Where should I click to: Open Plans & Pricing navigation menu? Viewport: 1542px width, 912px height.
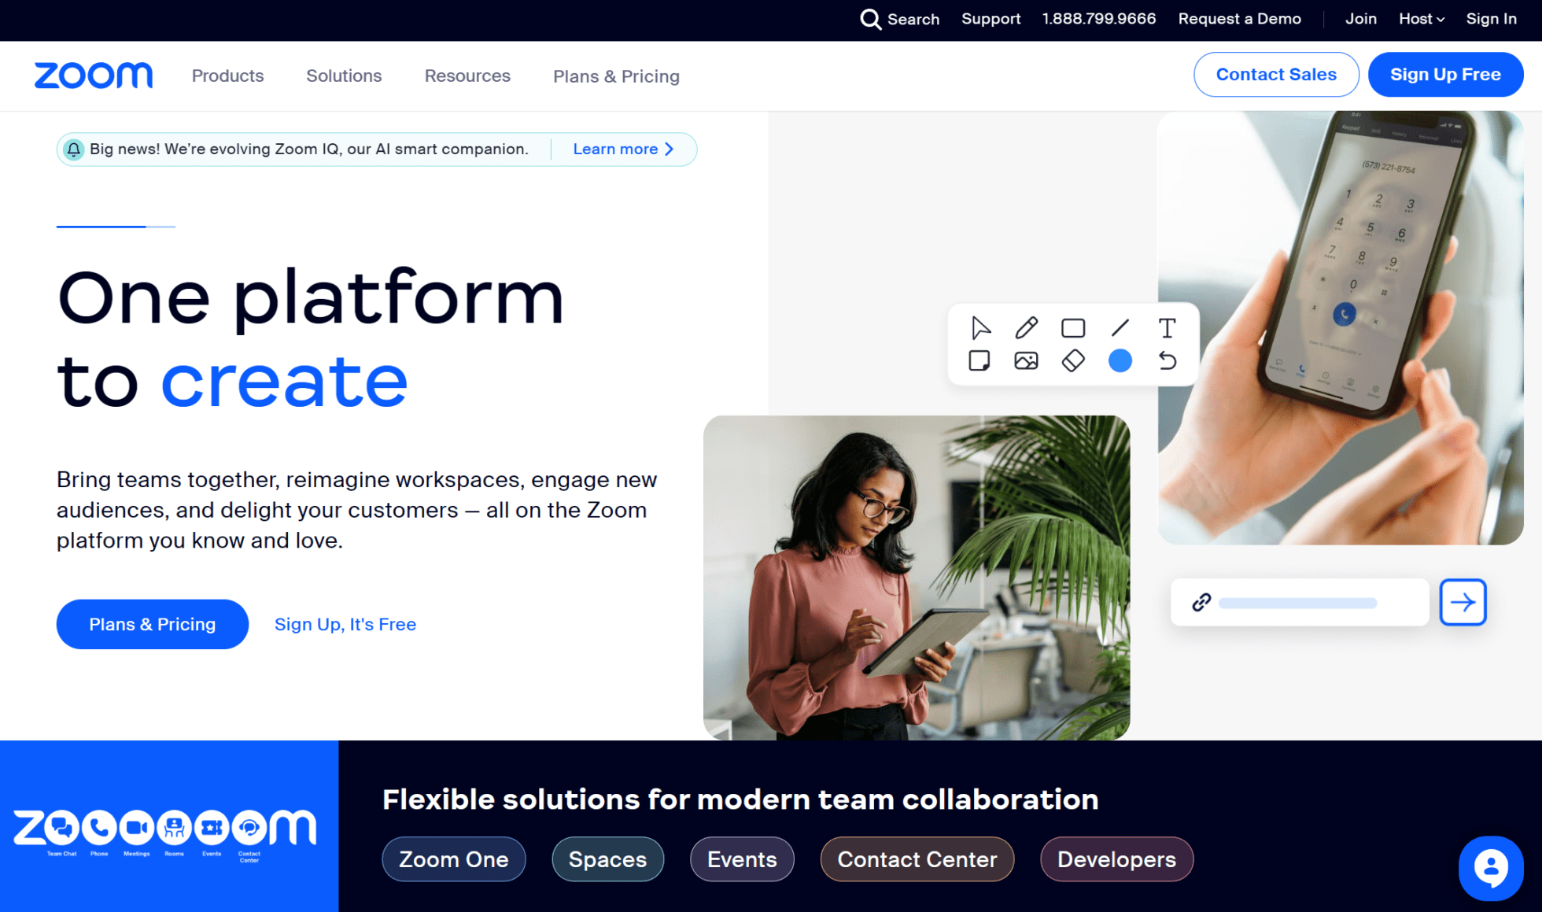[616, 76]
